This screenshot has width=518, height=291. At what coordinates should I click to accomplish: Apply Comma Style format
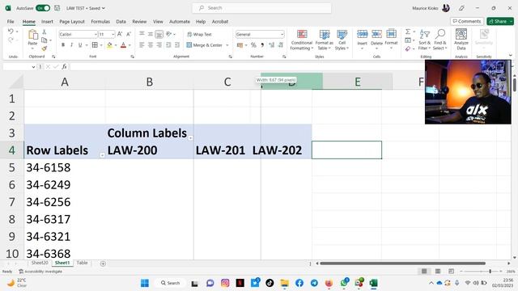coord(262,45)
